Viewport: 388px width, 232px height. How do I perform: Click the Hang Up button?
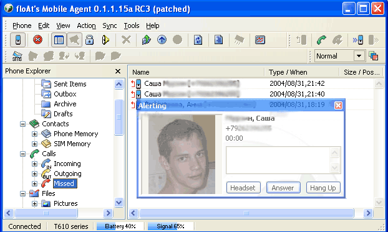pyautogui.click(x=323, y=188)
